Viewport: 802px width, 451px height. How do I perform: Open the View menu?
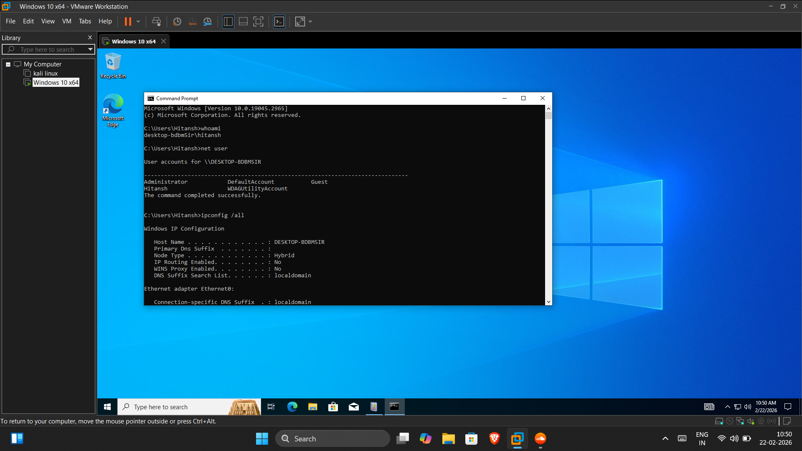tap(48, 21)
